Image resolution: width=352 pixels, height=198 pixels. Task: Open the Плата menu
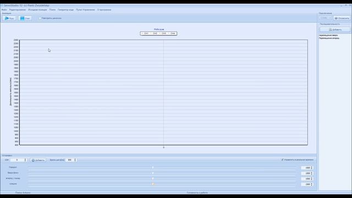point(52,10)
